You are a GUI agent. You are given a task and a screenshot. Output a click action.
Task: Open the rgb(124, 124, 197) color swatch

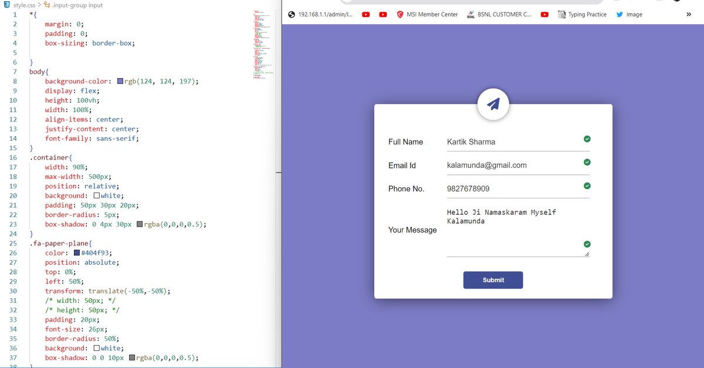[x=120, y=81]
